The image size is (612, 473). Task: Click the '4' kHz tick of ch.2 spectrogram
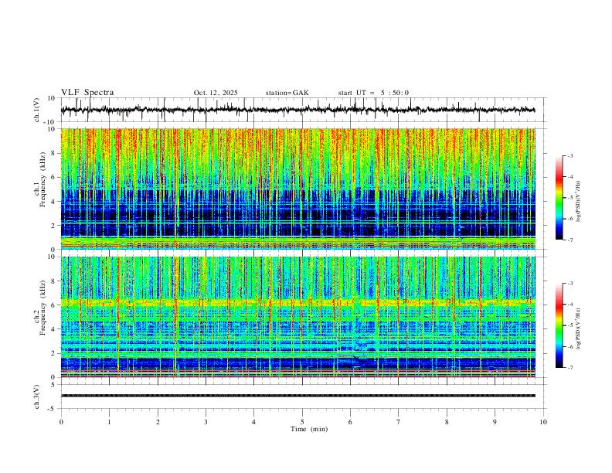53,329
